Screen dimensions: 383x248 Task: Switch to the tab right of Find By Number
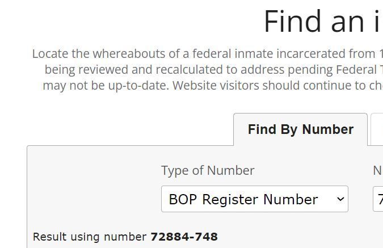(x=377, y=130)
